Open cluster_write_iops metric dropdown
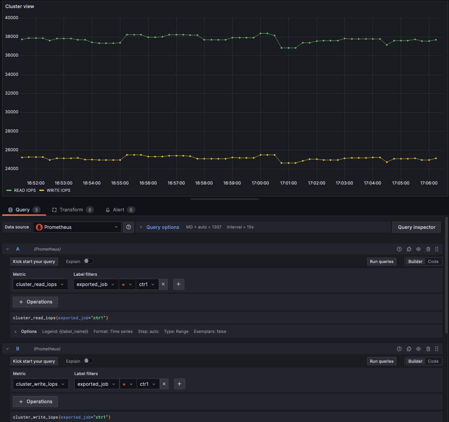The image size is (449, 422). point(41,384)
